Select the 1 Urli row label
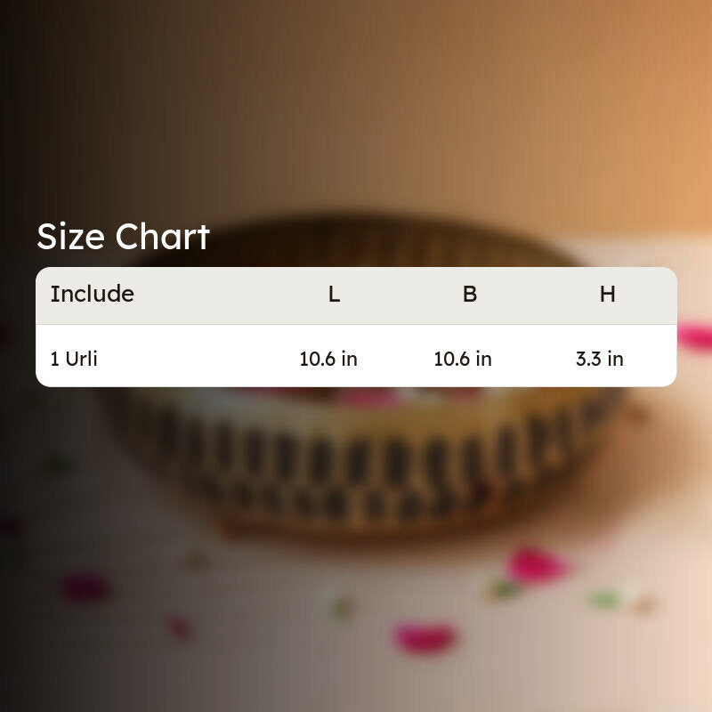 coord(74,359)
